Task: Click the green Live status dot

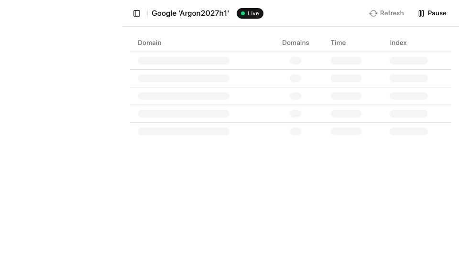Action: tap(243, 13)
